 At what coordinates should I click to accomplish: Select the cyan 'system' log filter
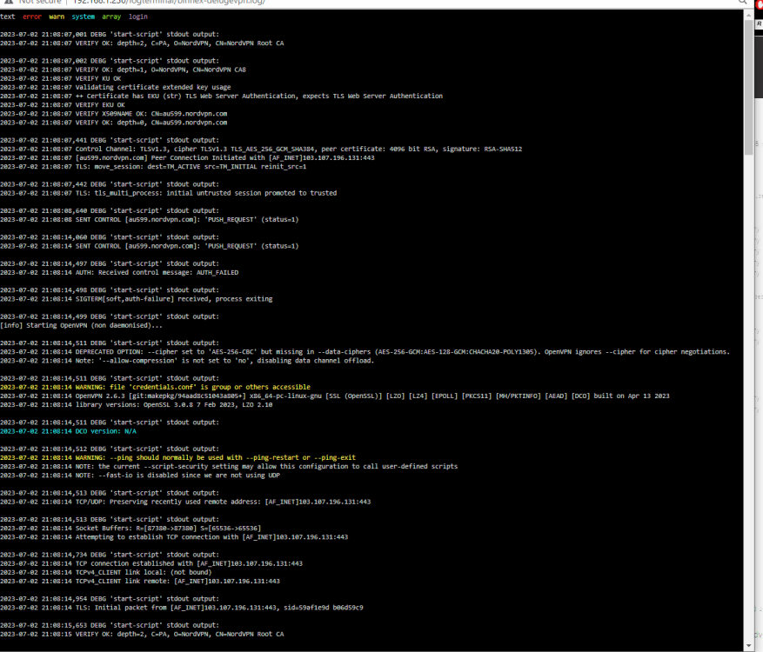84,17
